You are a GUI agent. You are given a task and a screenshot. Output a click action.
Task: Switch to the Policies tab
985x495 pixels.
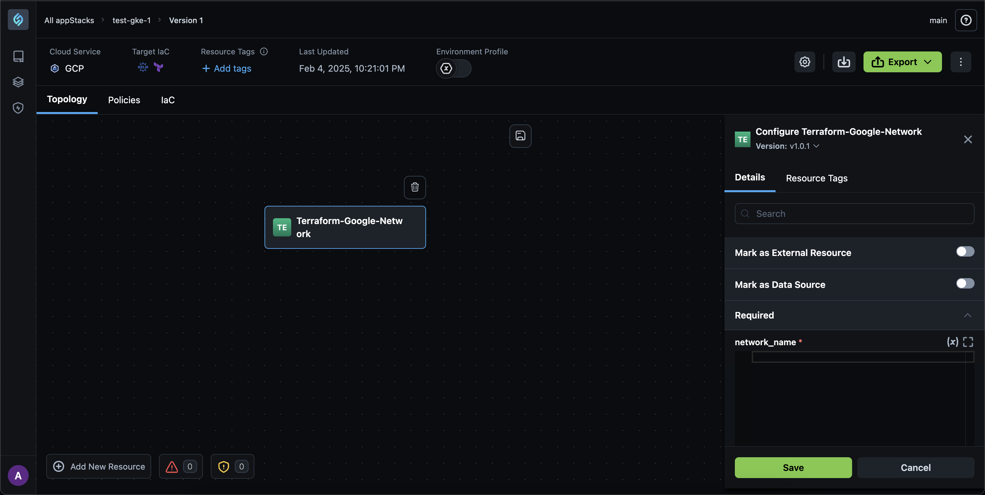coord(124,100)
